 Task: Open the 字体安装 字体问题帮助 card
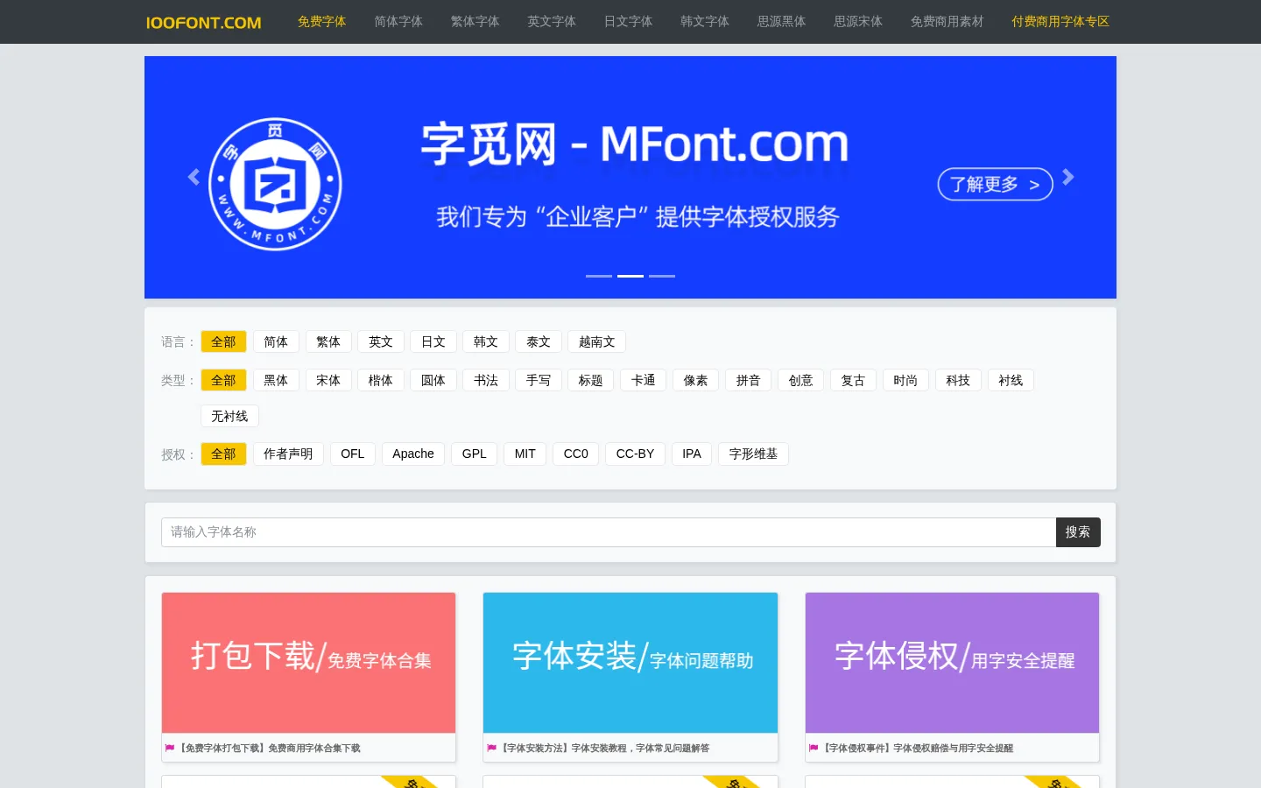630,663
